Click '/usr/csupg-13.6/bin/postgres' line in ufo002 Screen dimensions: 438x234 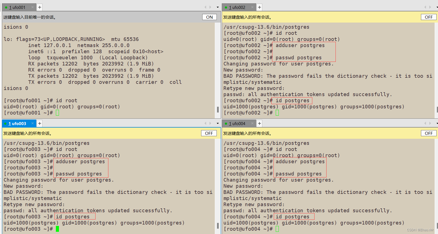click(x=266, y=27)
